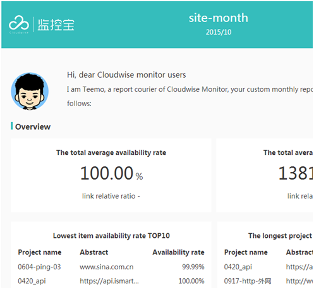Click the 2015/10 report date
The image size is (314, 289).
tap(219, 32)
